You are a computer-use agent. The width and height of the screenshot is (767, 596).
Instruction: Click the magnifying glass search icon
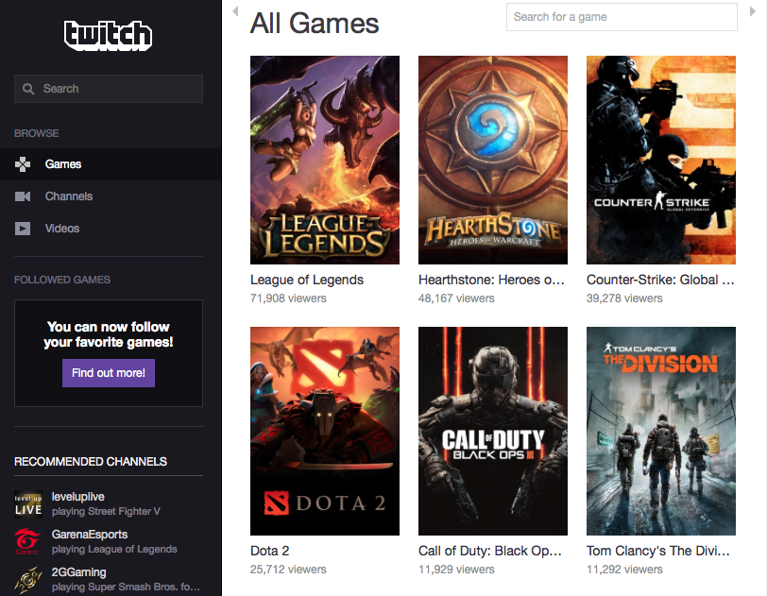coord(28,89)
